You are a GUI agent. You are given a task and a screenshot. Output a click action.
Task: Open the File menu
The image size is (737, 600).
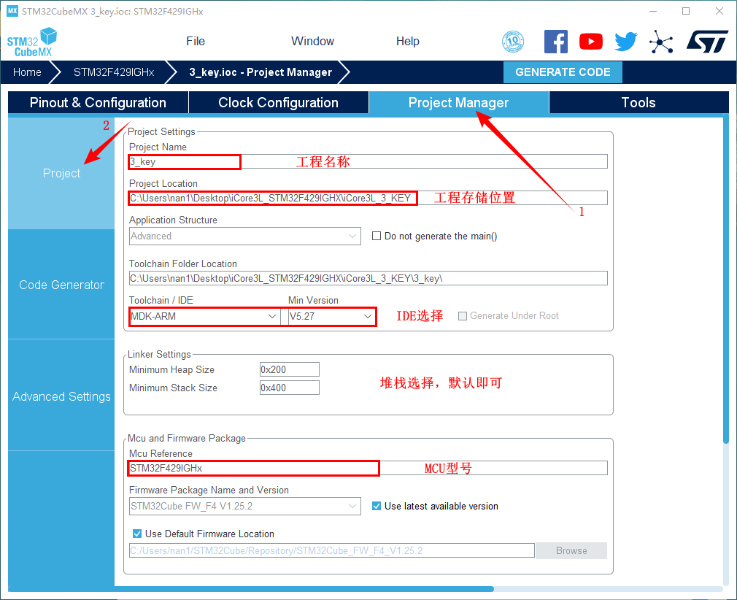click(x=196, y=42)
